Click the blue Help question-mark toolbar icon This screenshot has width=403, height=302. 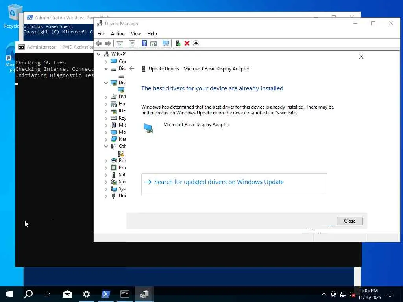pos(144,43)
